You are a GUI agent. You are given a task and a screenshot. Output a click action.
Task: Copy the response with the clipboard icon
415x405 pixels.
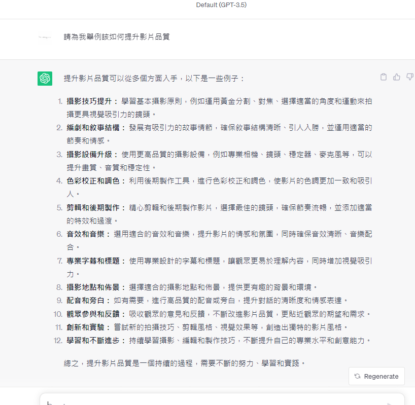[383, 77]
